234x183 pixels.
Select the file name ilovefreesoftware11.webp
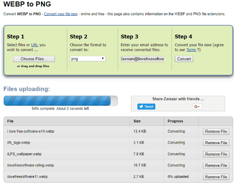click(27, 177)
